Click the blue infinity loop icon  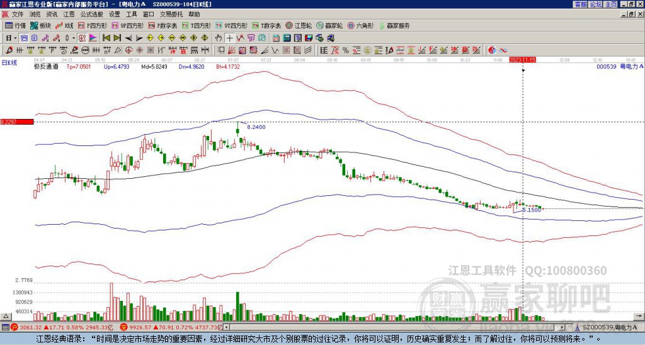pos(503,50)
